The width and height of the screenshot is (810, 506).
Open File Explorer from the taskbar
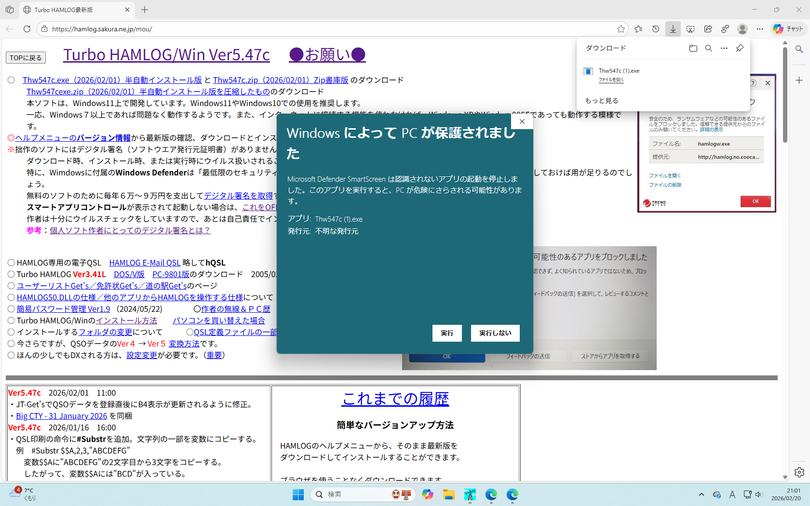449,494
